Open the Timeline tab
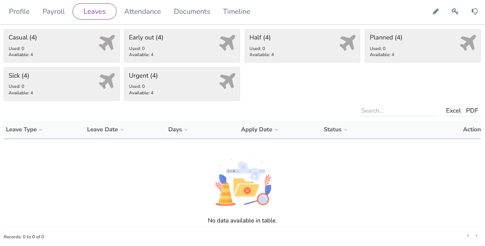The image size is (485, 246). coord(236,11)
